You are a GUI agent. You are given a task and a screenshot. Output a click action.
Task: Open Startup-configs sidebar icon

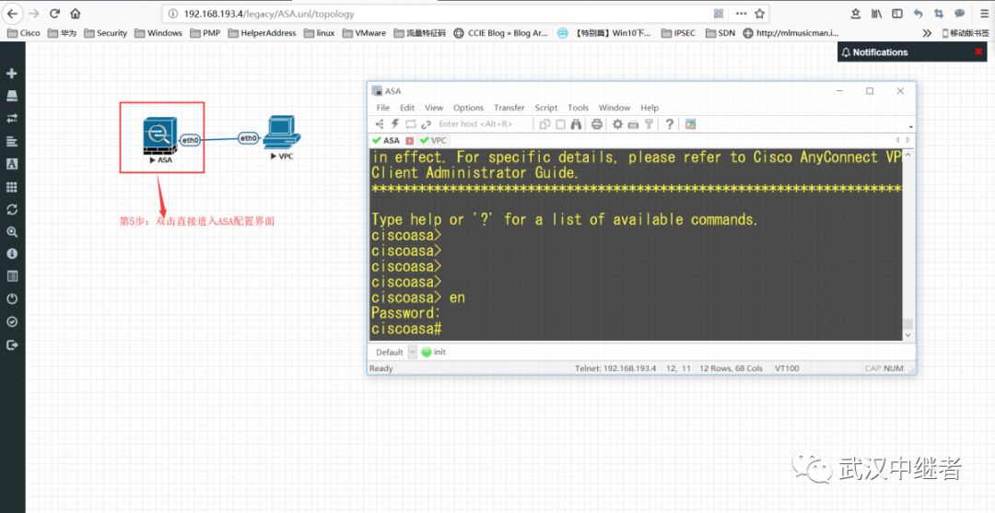pos(11,141)
